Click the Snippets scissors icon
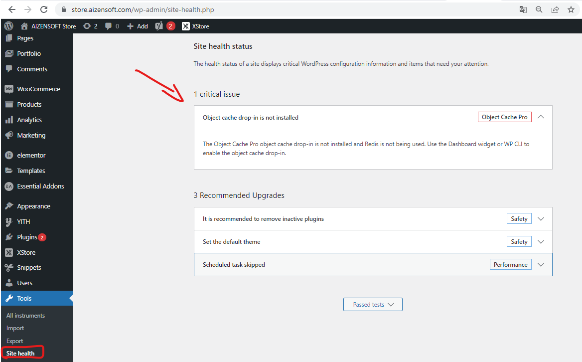The image size is (582, 362). pyautogui.click(x=9, y=268)
